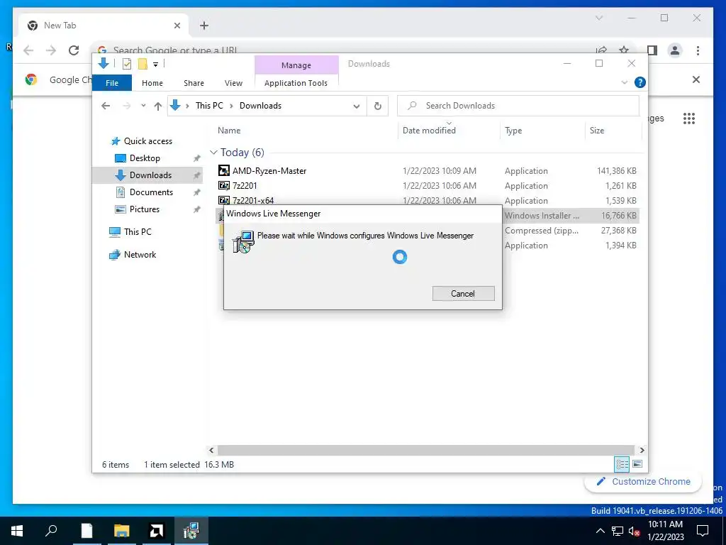726x545 pixels.
Task: Open notification center icon
Action: [x=703, y=531]
